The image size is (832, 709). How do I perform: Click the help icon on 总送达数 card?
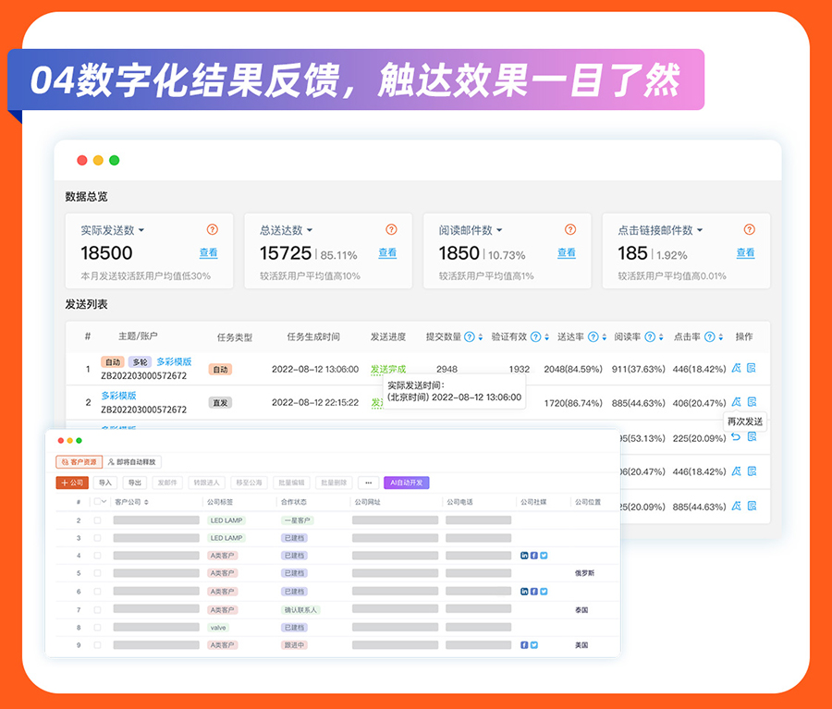click(x=391, y=230)
